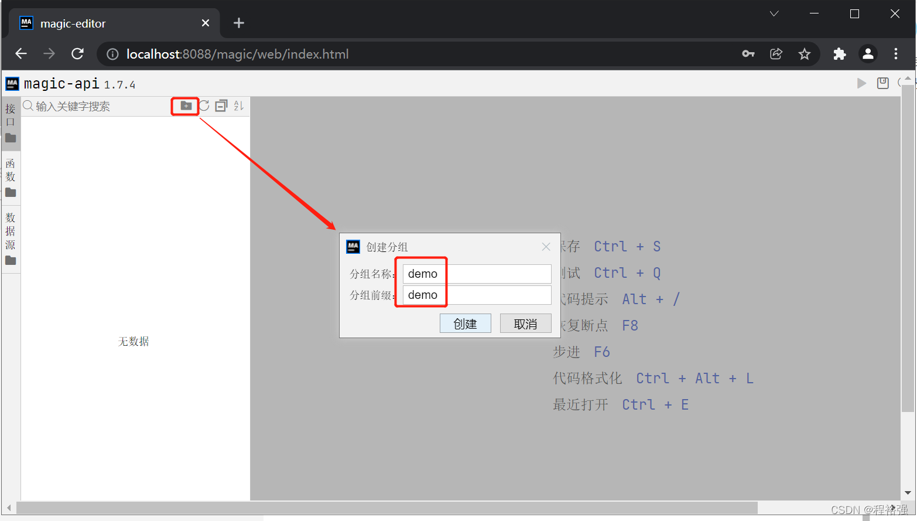
Task: Click the 创建 button
Action: point(466,324)
